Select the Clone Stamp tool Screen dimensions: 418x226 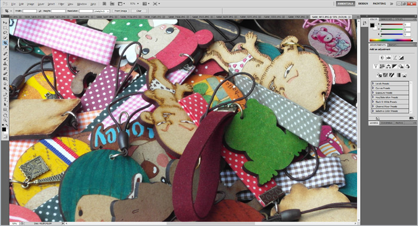point(5,64)
